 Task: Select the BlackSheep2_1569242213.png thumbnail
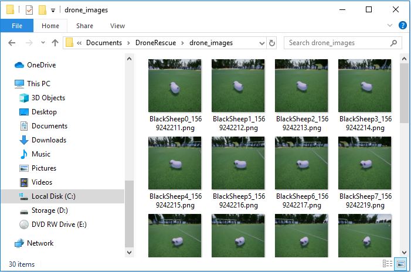[301, 86]
